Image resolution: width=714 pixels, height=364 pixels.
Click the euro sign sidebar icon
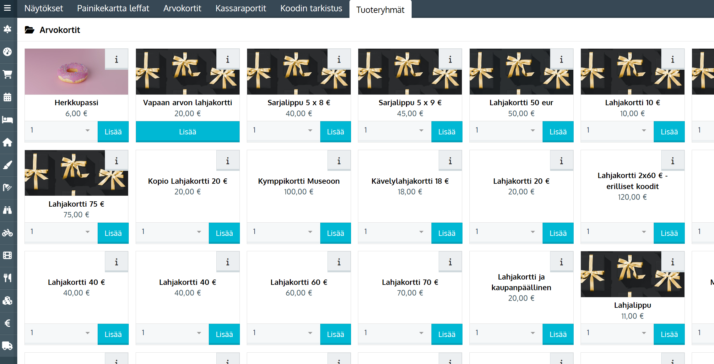tap(8, 323)
